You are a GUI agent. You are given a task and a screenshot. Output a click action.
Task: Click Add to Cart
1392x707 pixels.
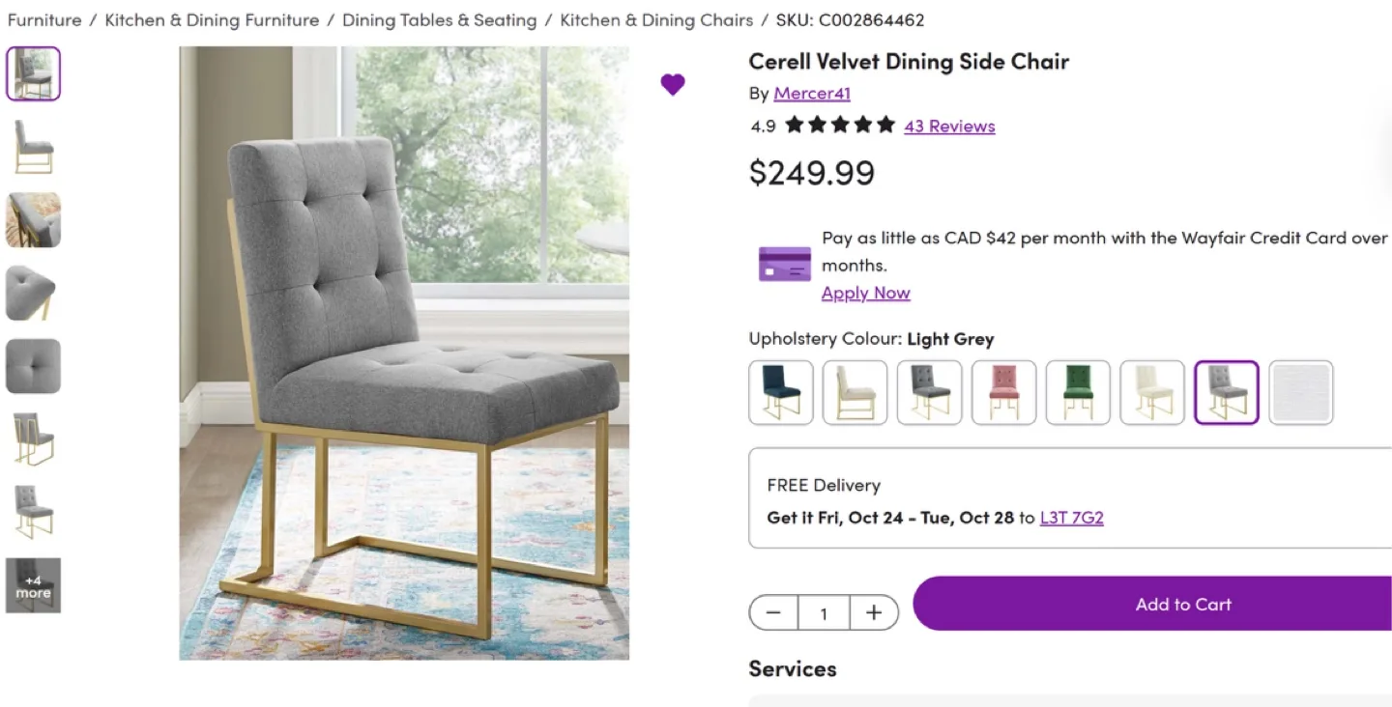[x=1182, y=604]
